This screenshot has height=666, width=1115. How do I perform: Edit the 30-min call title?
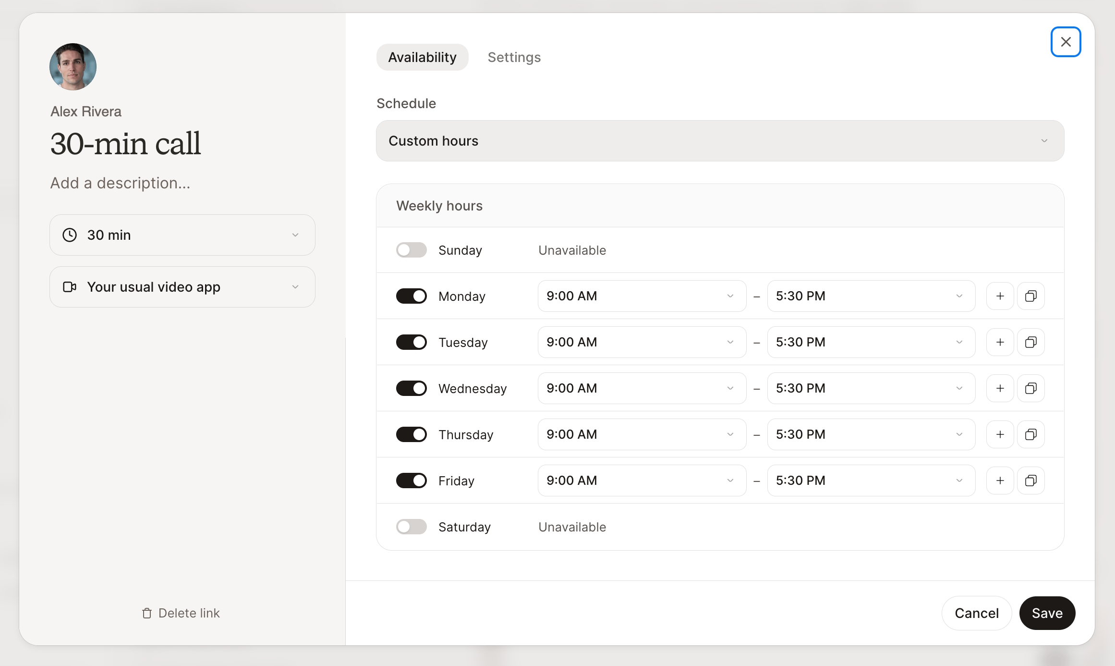point(125,144)
